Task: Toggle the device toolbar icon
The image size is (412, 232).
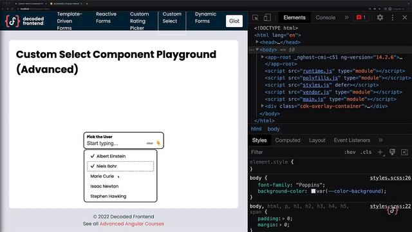Action: click(x=267, y=17)
